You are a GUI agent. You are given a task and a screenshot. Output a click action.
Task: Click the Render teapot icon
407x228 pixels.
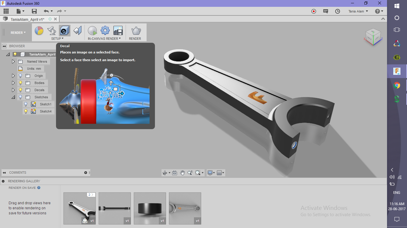[136, 31]
